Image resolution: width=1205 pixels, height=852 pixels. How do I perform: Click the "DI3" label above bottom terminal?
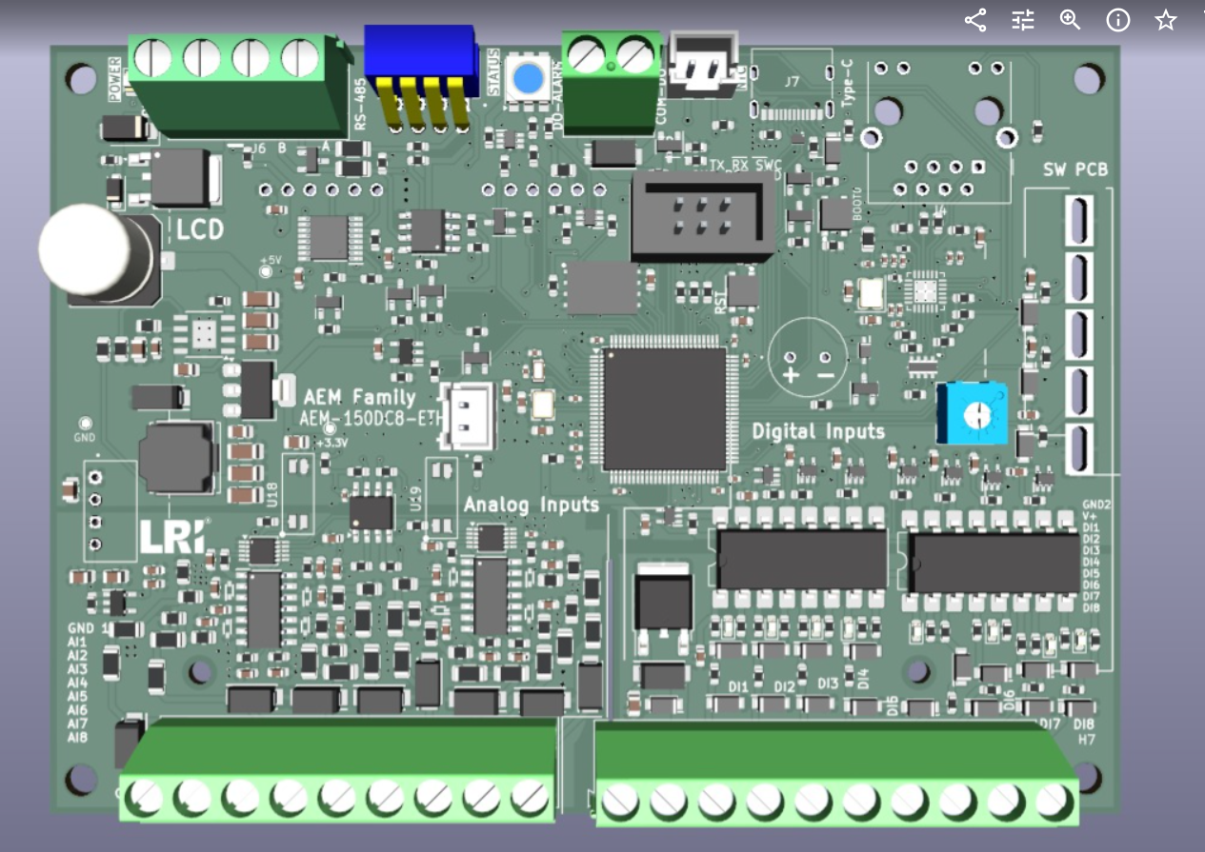point(828,684)
